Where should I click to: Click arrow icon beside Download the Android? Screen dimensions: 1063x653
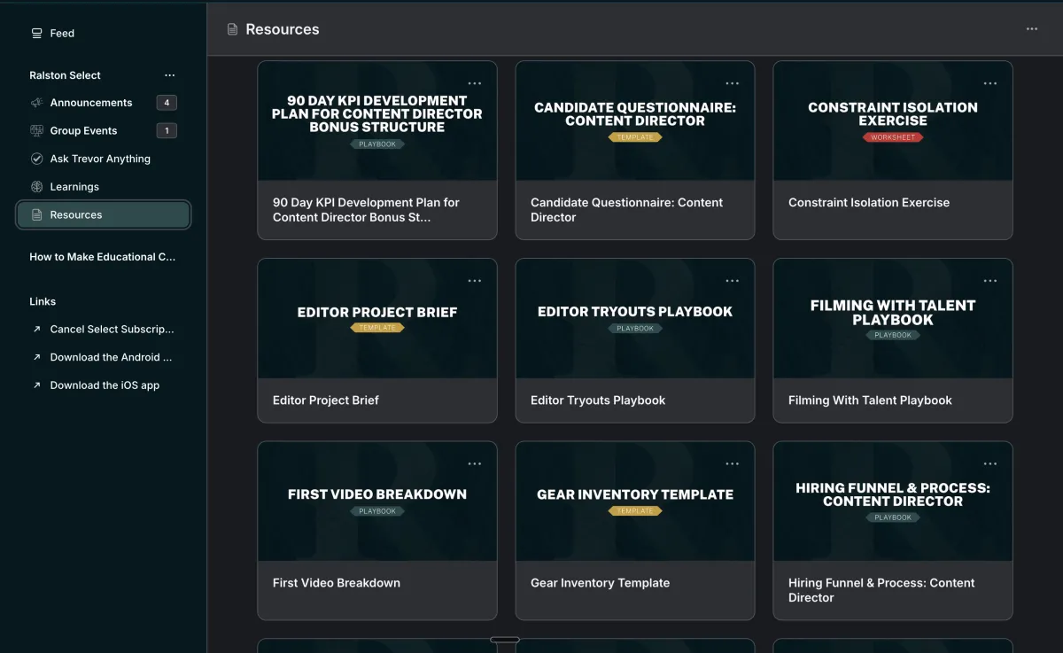[36, 358]
